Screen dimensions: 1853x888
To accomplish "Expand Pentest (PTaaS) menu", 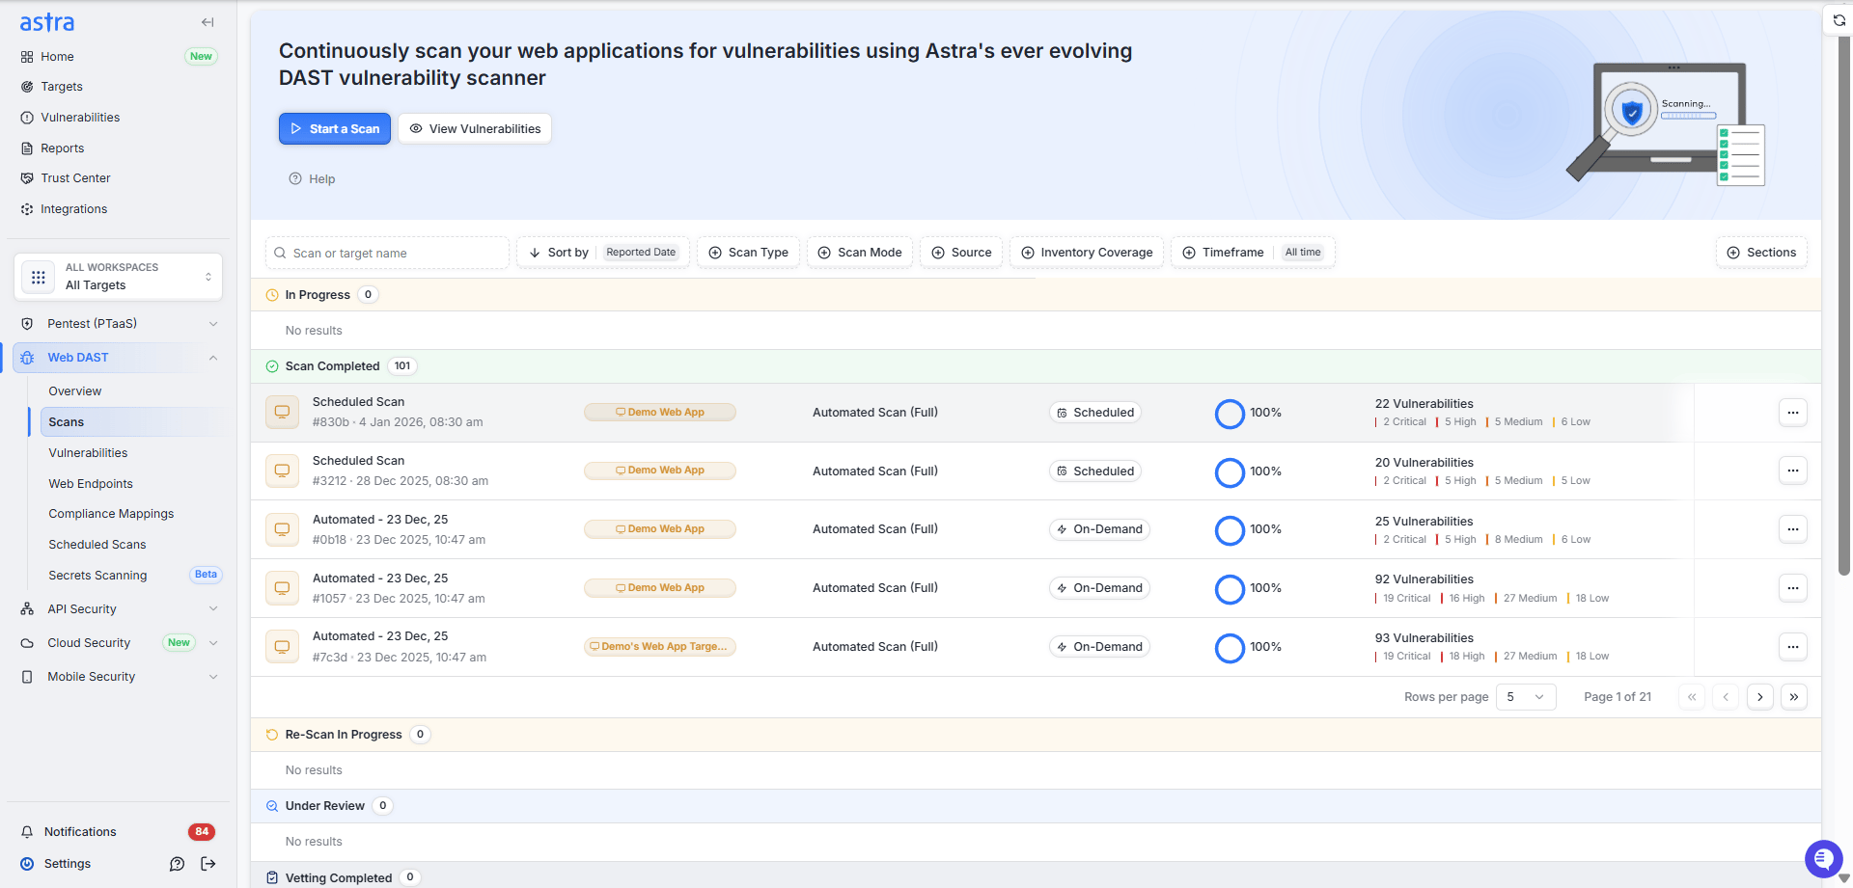I will (213, 324).
